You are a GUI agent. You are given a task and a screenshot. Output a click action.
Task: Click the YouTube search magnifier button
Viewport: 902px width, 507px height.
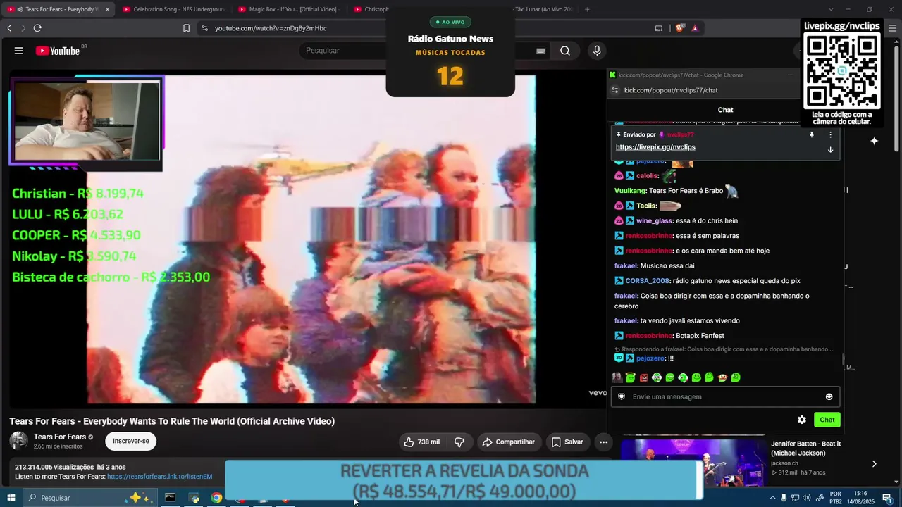(565, 51)
